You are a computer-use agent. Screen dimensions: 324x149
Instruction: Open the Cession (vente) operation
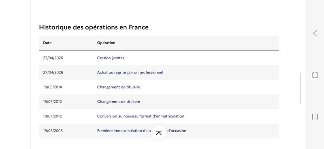[110, 58]
